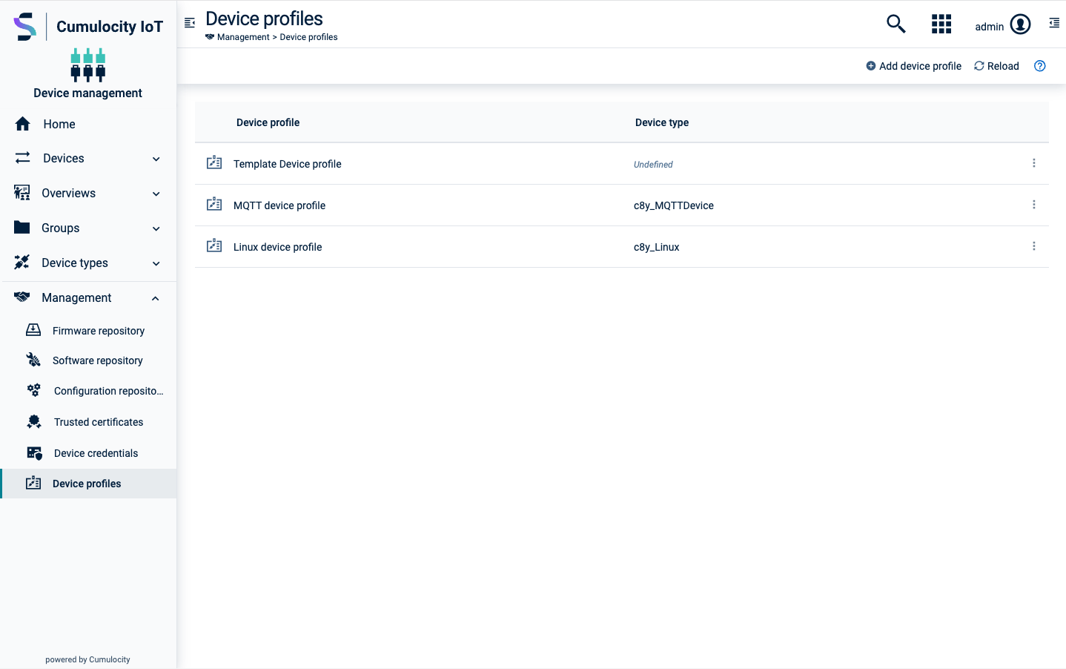Click the Device profiles breadcrumb text
The image size is (1066, 669).
pos(308,37)
